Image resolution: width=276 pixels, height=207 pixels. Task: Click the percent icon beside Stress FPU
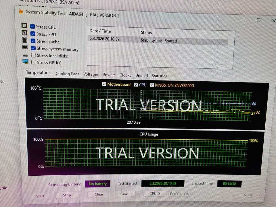pos(24,33)
